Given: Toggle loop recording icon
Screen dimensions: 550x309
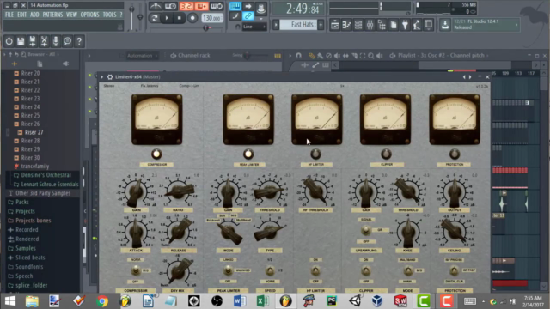Looking at the screenshot, I should tap(217, 6).
